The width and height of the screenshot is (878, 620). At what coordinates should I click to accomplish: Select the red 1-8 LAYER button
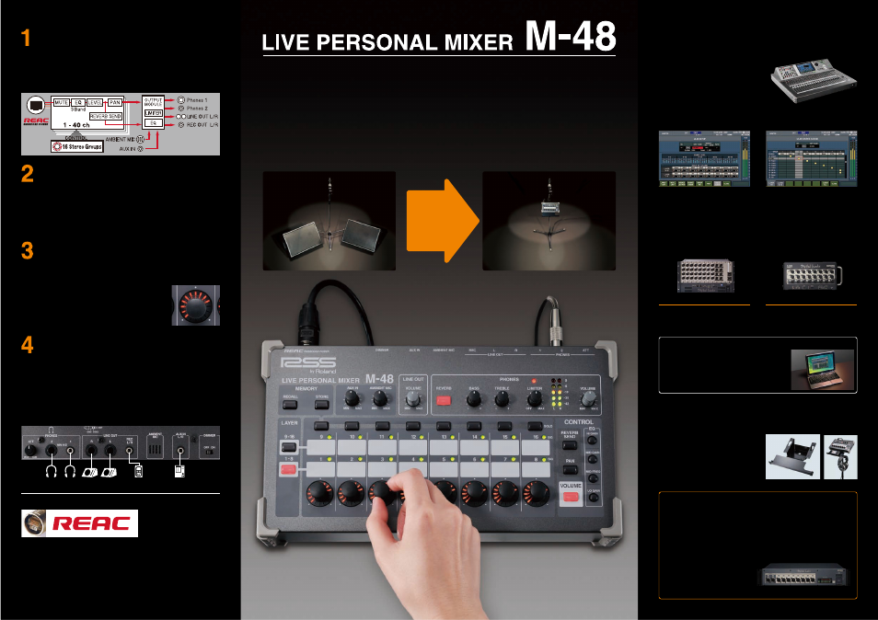(288, 469)
